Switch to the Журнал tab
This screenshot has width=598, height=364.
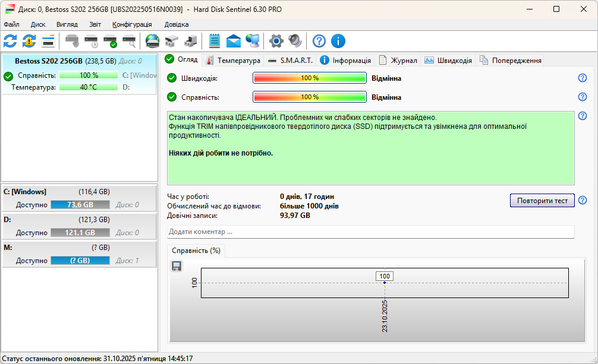tap(398, 60)
